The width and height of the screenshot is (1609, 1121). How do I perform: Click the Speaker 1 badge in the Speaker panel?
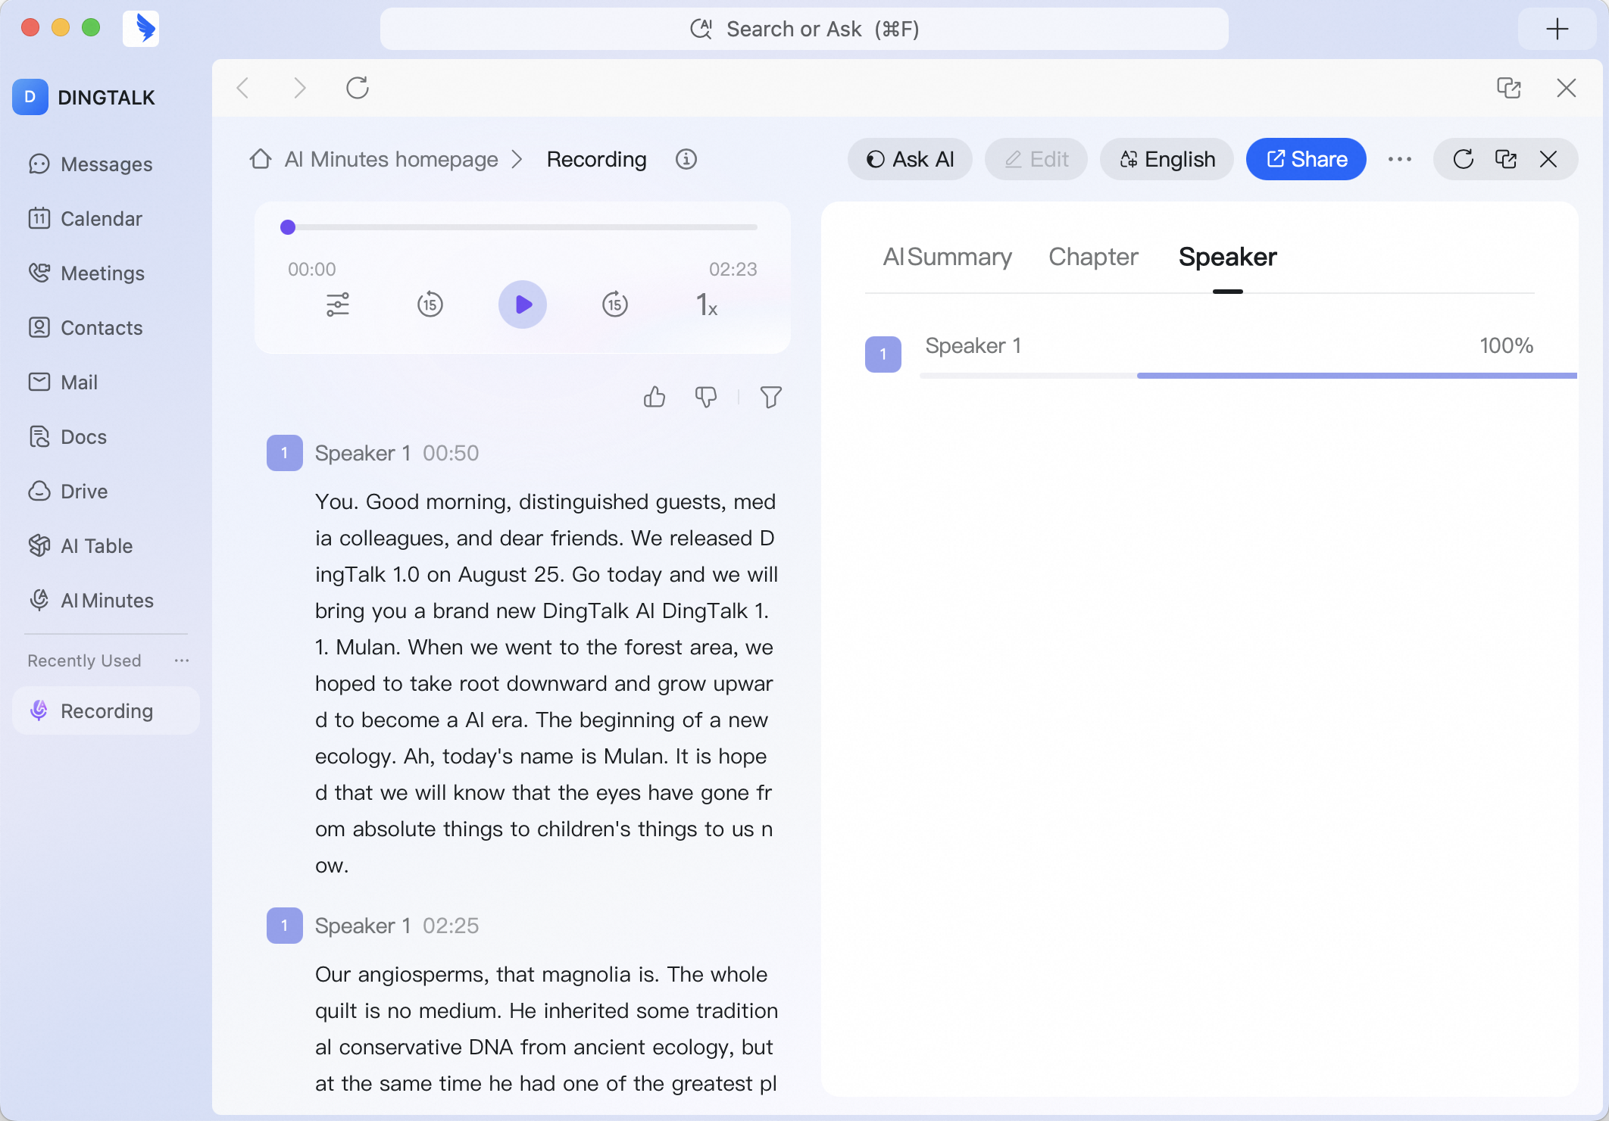pos(883,354)
